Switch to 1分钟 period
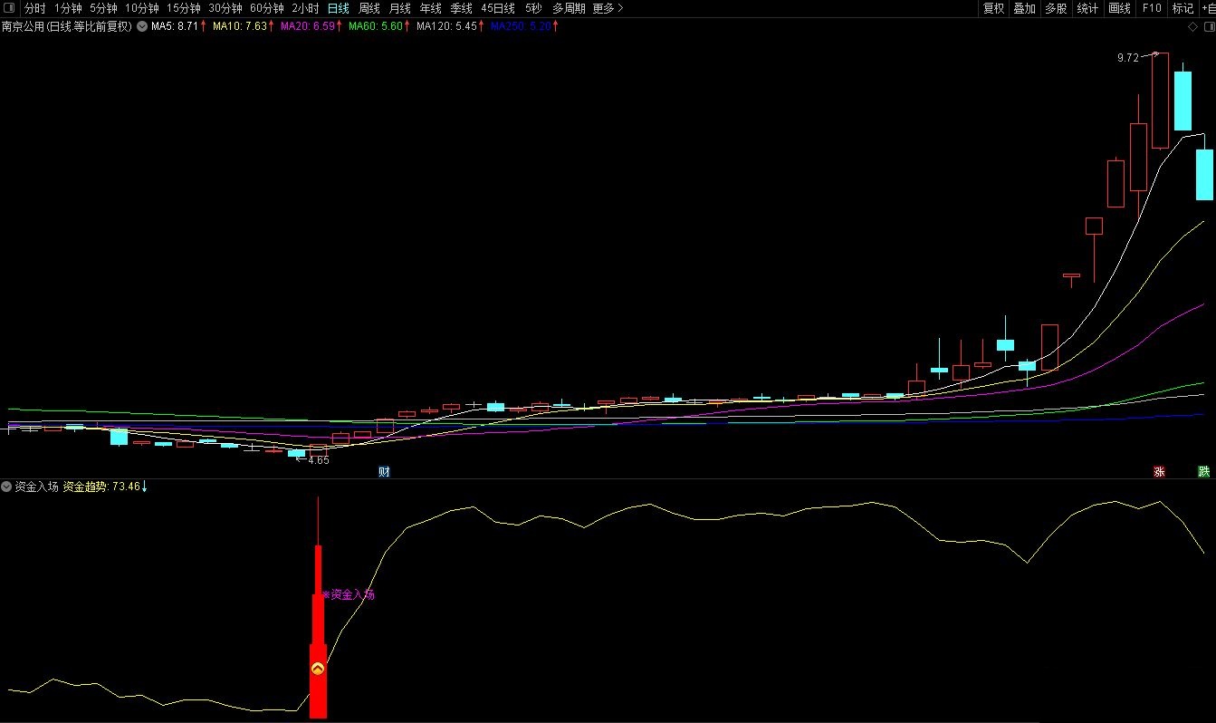 pyautogui.click(x=68, y=8)
